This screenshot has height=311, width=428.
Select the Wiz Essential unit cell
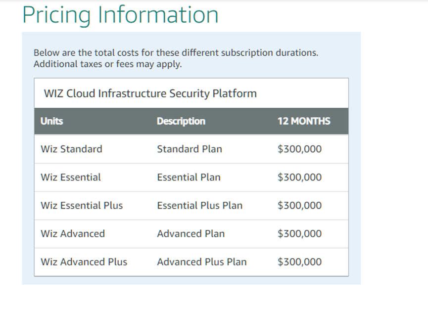click(71, 177)
